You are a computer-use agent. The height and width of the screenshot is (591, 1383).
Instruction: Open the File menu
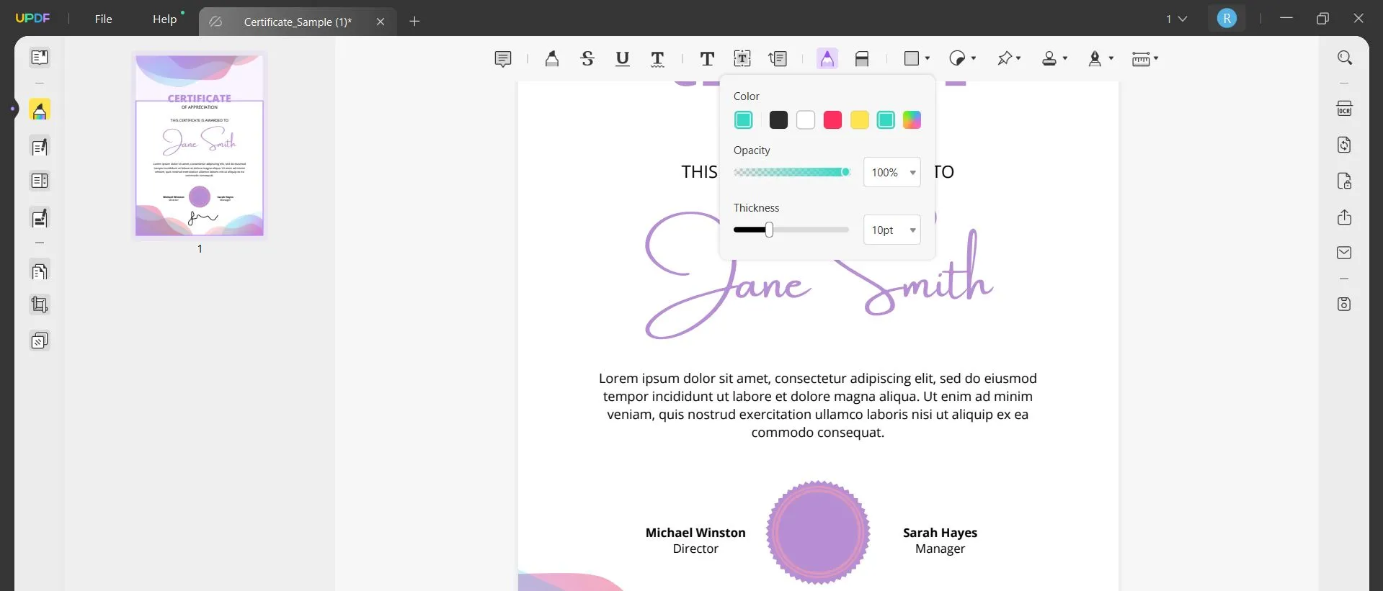pos(104,19)
